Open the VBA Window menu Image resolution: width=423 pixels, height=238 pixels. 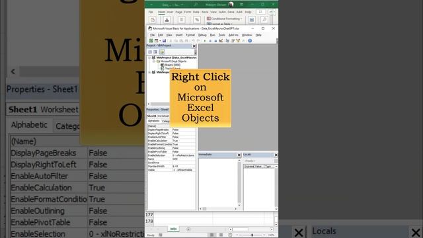click(x=247, y=35)
